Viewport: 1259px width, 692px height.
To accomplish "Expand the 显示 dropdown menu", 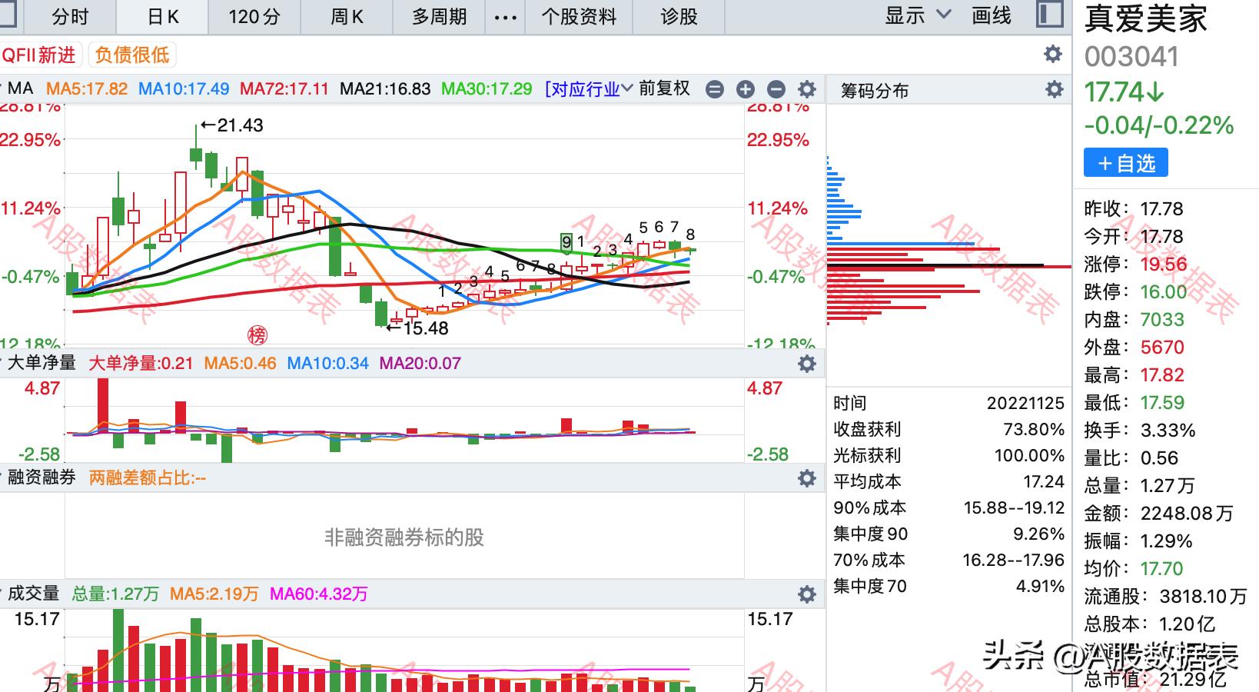I will tap(918, 15).
